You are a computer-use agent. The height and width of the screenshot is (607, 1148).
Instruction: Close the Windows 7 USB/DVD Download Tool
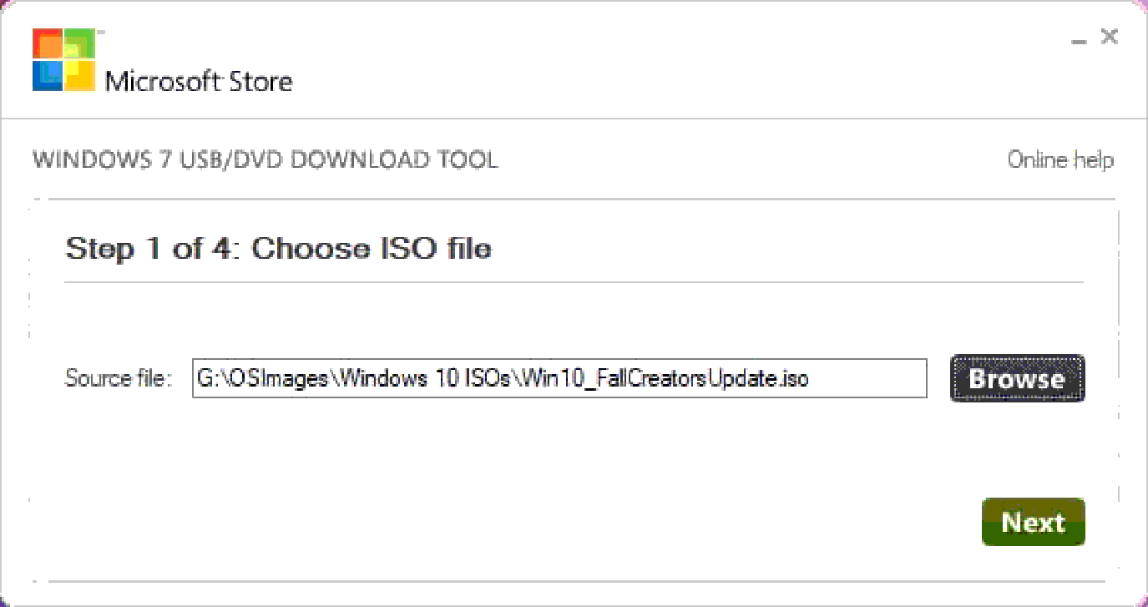pos(1110,36)
